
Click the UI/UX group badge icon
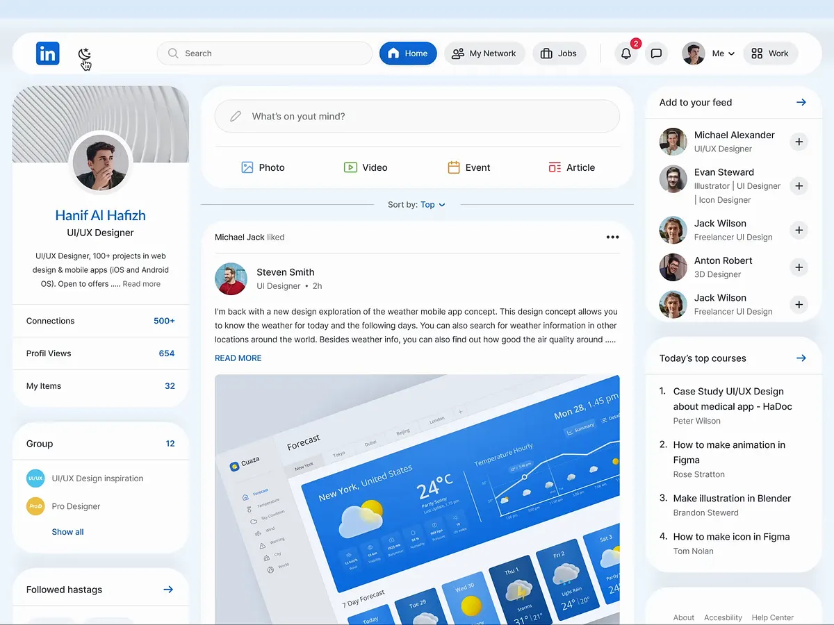click(x=35, y=478)
